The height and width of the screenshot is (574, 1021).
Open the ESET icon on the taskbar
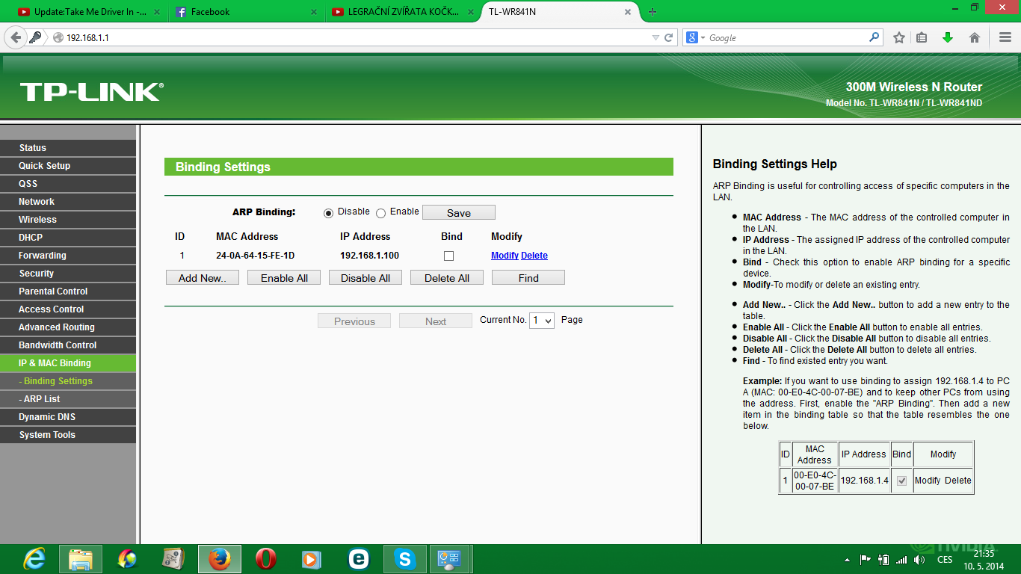pyautogui.click(x=359, y=559)
